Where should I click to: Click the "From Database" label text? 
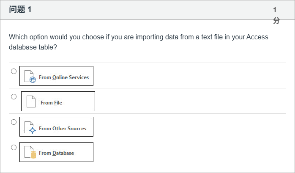(x=56, y=153)
